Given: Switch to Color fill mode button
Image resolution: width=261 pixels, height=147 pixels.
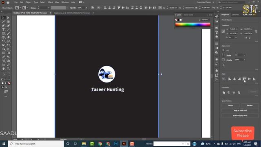Looking at the screenshot, I should [x=2, y=83].
